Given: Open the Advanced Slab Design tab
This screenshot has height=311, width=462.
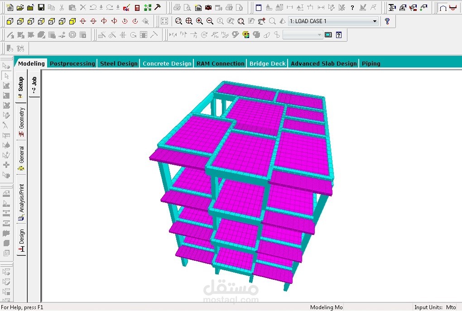Looking at the screenshot, I should point(324,63).
